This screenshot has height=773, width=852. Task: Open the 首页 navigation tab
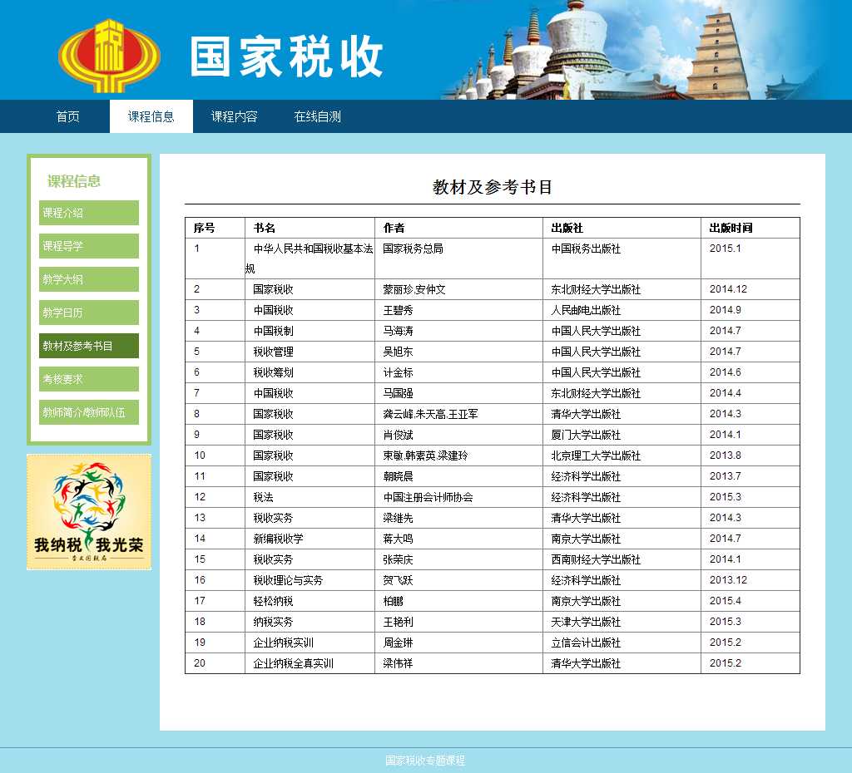[68, 117]
